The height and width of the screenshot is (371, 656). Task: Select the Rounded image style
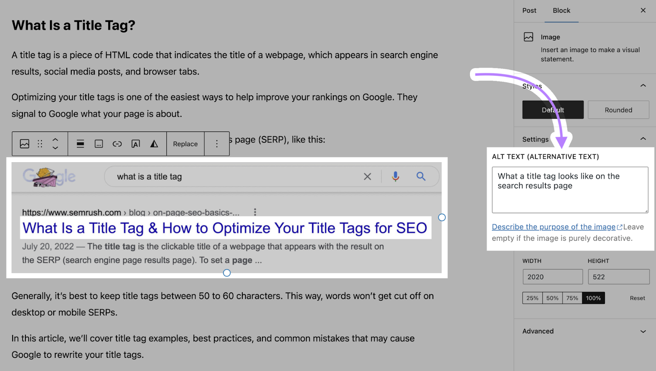click(x=618, y=110)
